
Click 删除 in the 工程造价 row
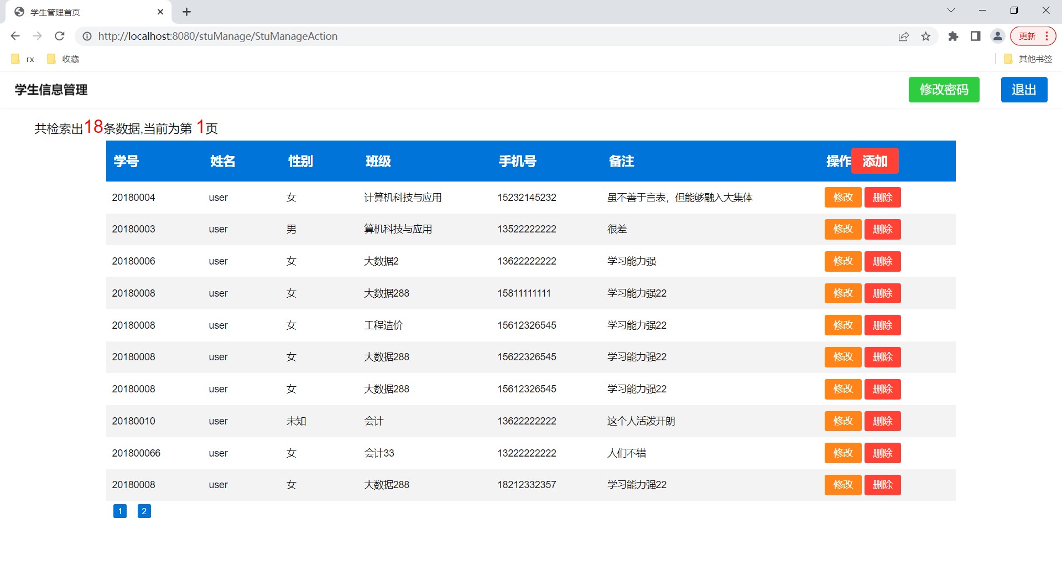tap(882, 325)
